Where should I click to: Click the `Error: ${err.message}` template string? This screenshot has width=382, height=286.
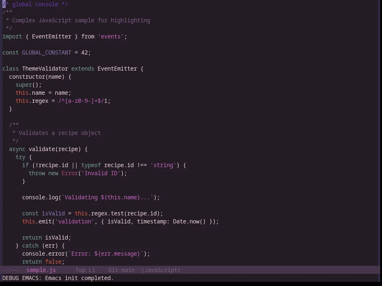tap(106, 254)
